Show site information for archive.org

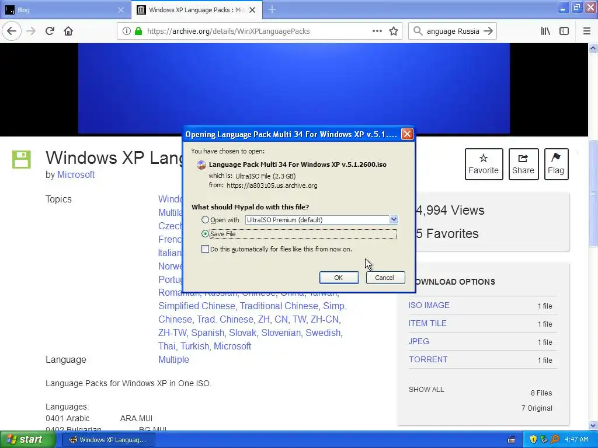pos(126,32)
